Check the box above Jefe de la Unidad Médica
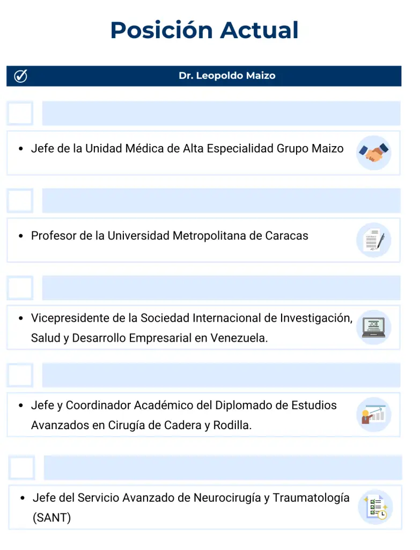 coord(20,113)
